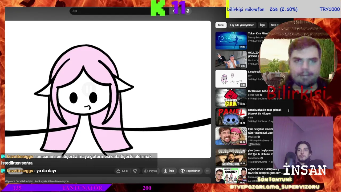This screenshot has height=192, width=341.
Task: Click the Paylaş share button
Action: [x=150, y=171]
